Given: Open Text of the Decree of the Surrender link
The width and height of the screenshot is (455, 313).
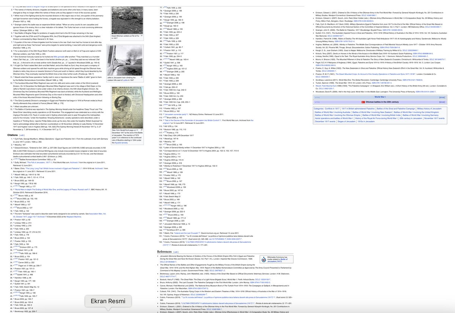Looking at the screenshot, I should tap(193, 120).
